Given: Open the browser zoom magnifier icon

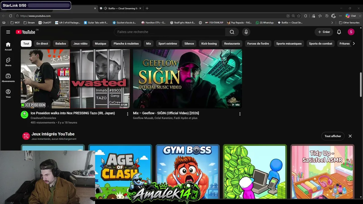Looking at the screenshot, I should click(x=293, y=16).
